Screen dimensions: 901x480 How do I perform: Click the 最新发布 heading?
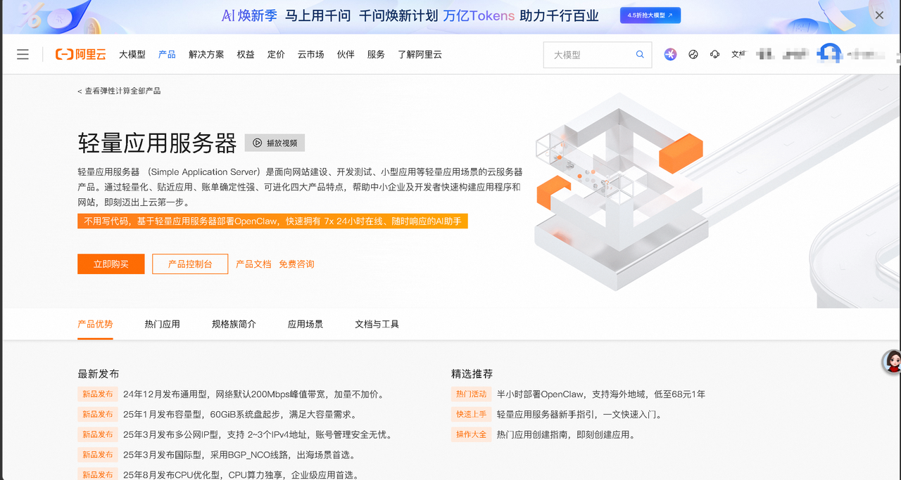tap(99, 374)
